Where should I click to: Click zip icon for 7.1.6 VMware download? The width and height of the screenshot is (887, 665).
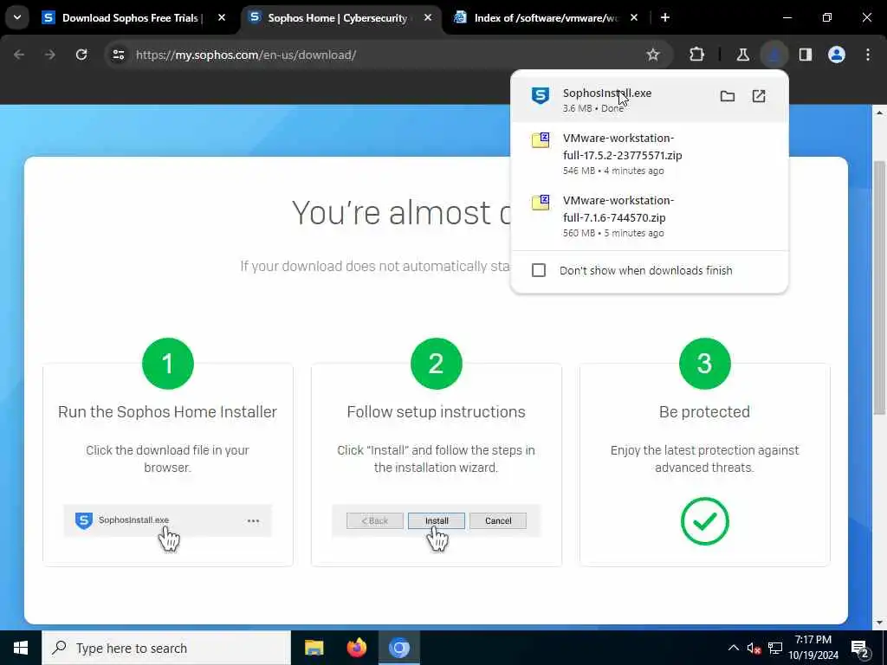tap(541, 202)
